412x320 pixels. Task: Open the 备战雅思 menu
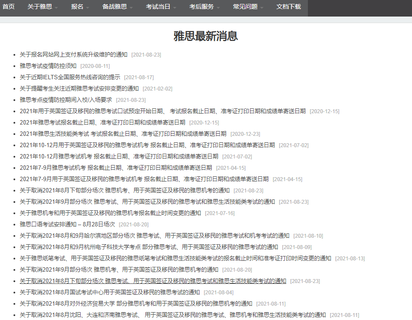(115, 7)
